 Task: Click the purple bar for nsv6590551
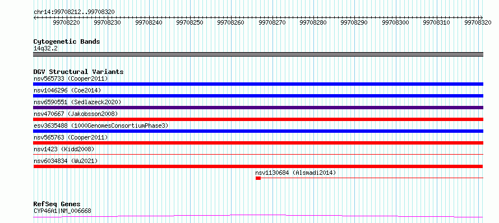(258, 108)
